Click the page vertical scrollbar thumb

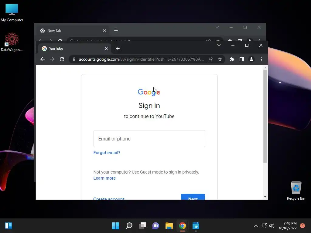[265, 116]
